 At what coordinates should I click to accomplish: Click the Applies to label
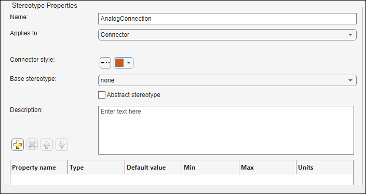tap(24, 33)
